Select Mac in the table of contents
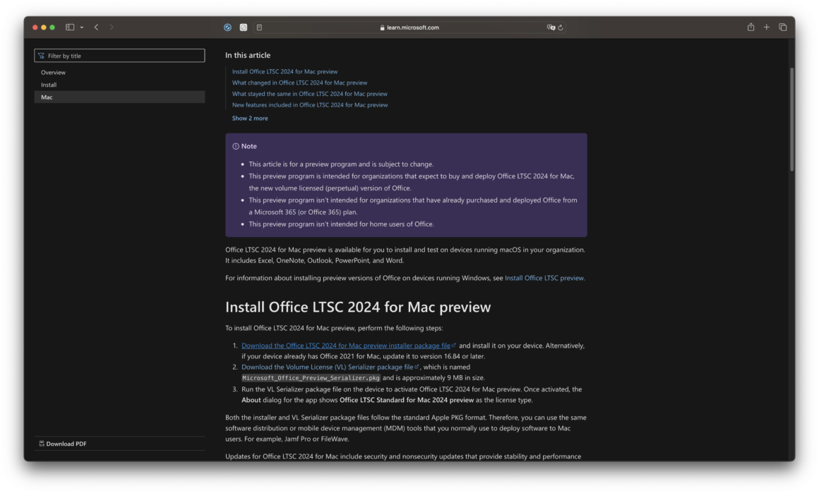 (119, 97)
